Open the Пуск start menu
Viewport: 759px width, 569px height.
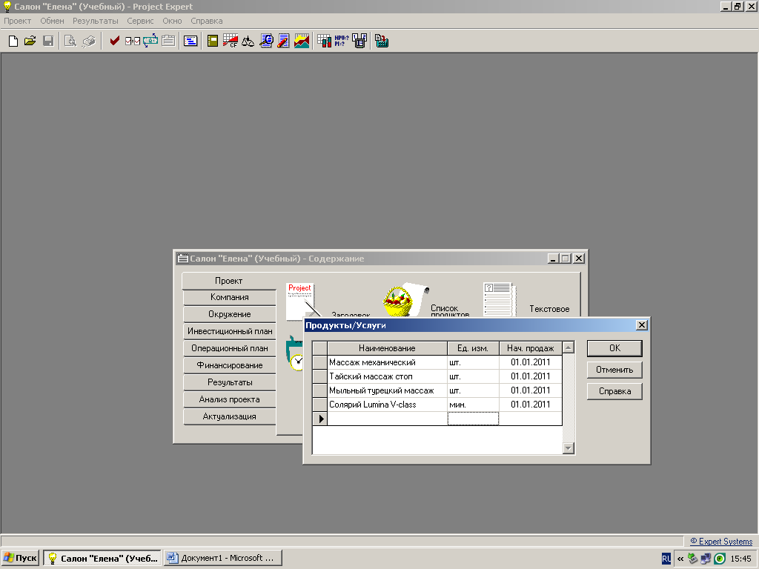pyautogui.click(x=20, y=559)
